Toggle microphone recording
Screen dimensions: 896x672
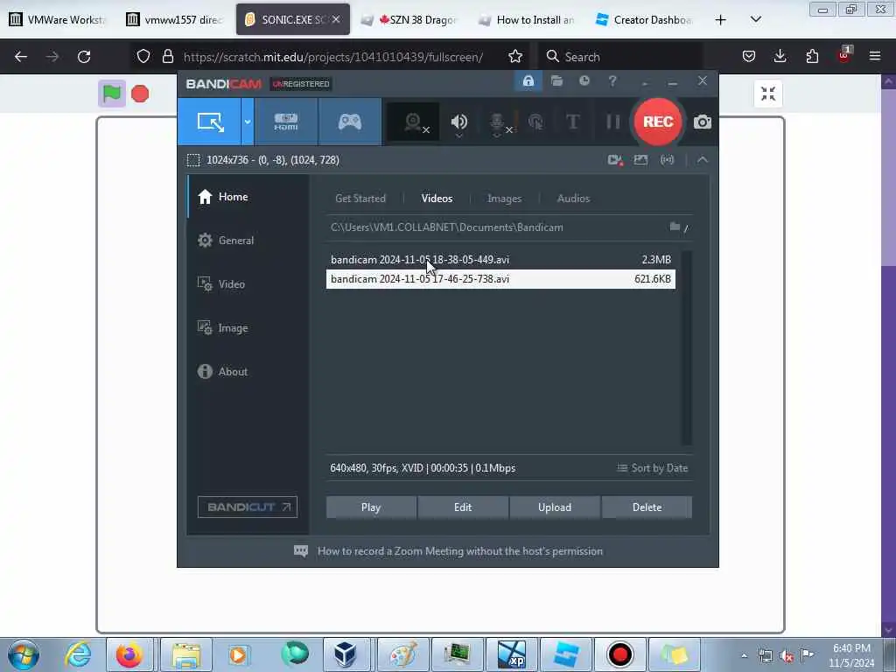tap(497, 122)
